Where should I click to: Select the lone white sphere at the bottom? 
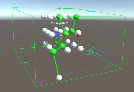(x=59, y=78)
